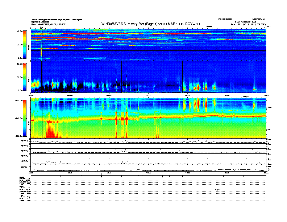Select the -140.00 label on TNR scale
The height and width of the screenshot is (222, 287).
click(x=19, y=118)
